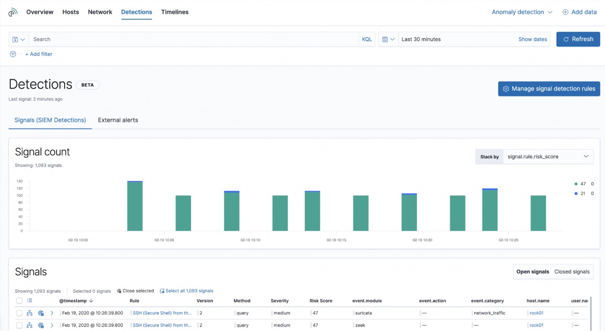Tick the checkbox for the second signal row
The height and width of the screenshot is (331, 605).
[x=19, y=325]
